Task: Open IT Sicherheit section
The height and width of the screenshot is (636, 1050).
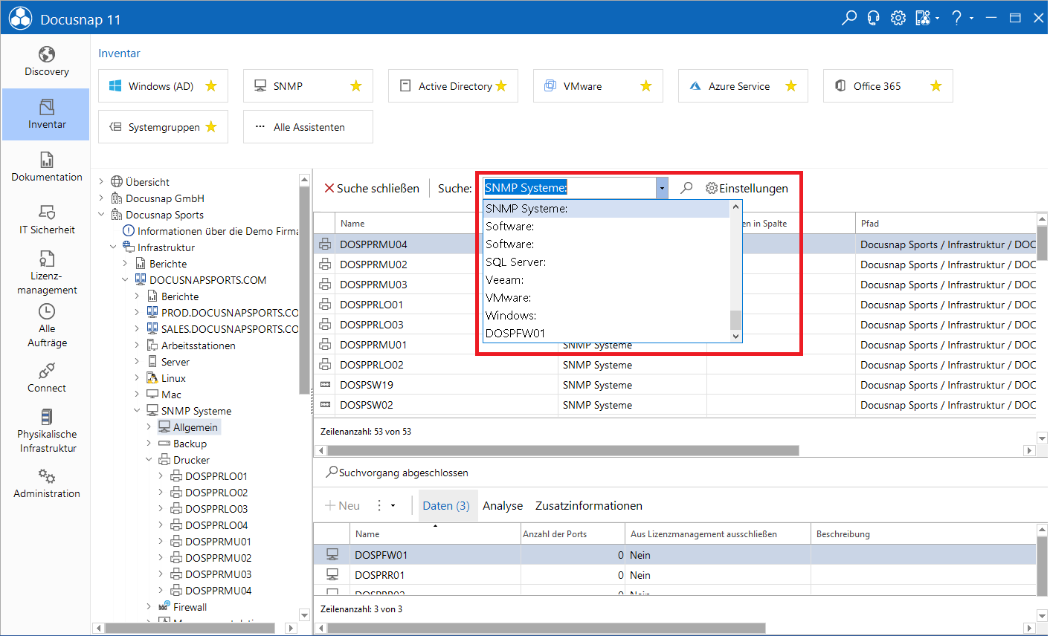Action: [46, 219]
